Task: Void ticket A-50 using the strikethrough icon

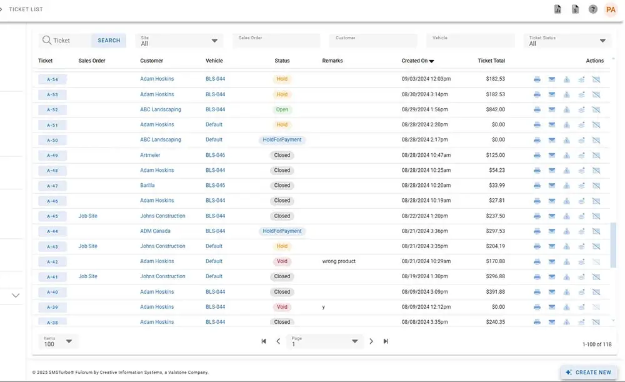Action: coord(596,139)
